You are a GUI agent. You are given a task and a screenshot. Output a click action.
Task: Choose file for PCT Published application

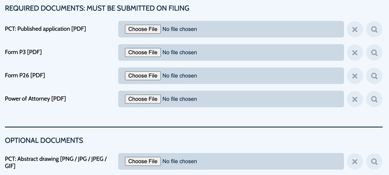click(142, 29)
